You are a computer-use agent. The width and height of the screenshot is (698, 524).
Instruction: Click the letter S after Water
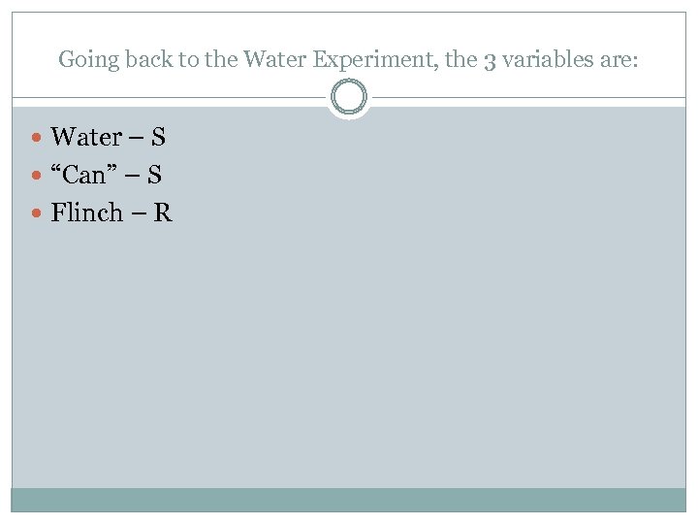coord(158,137)
